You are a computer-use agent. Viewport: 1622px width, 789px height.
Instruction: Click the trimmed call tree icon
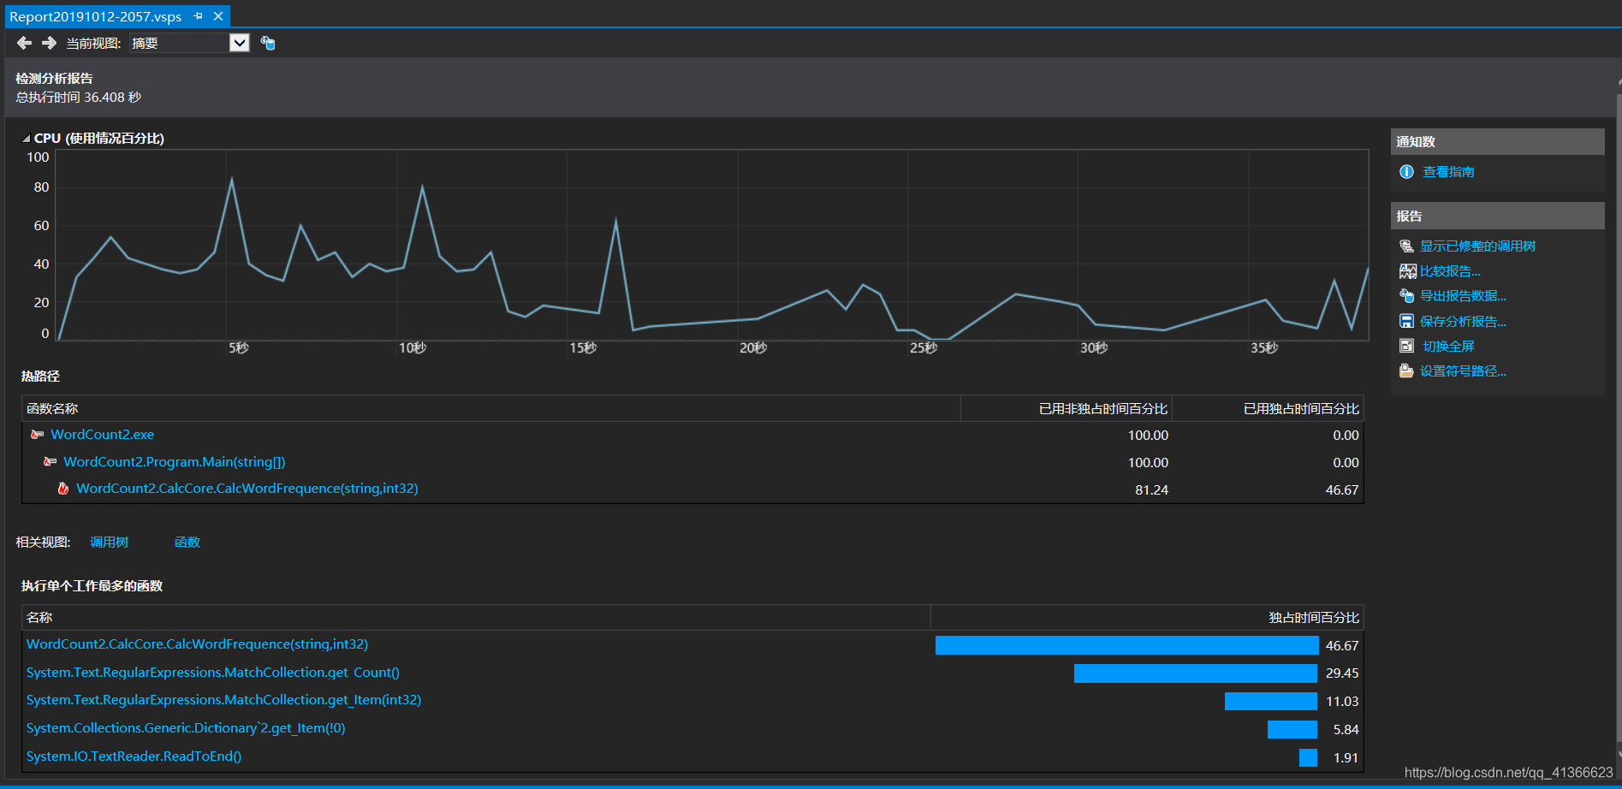tap(1406, 246)
